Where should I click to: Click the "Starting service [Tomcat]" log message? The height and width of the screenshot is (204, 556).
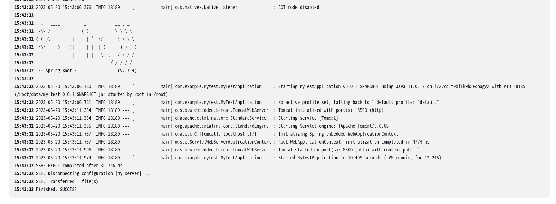pos(308,118)
